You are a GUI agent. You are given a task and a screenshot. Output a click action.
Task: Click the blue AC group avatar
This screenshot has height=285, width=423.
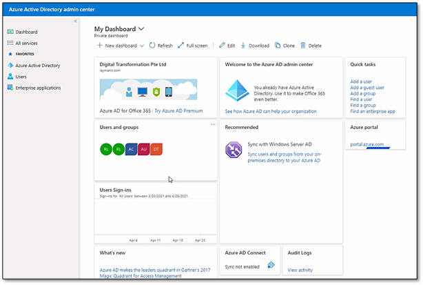pos(131,149)
